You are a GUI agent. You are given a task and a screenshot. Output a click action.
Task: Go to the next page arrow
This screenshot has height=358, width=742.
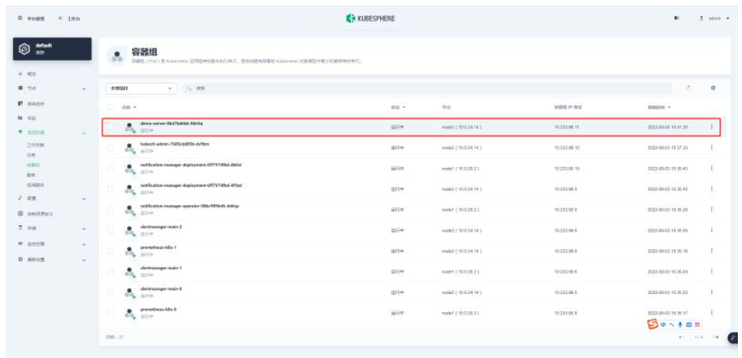714,337
